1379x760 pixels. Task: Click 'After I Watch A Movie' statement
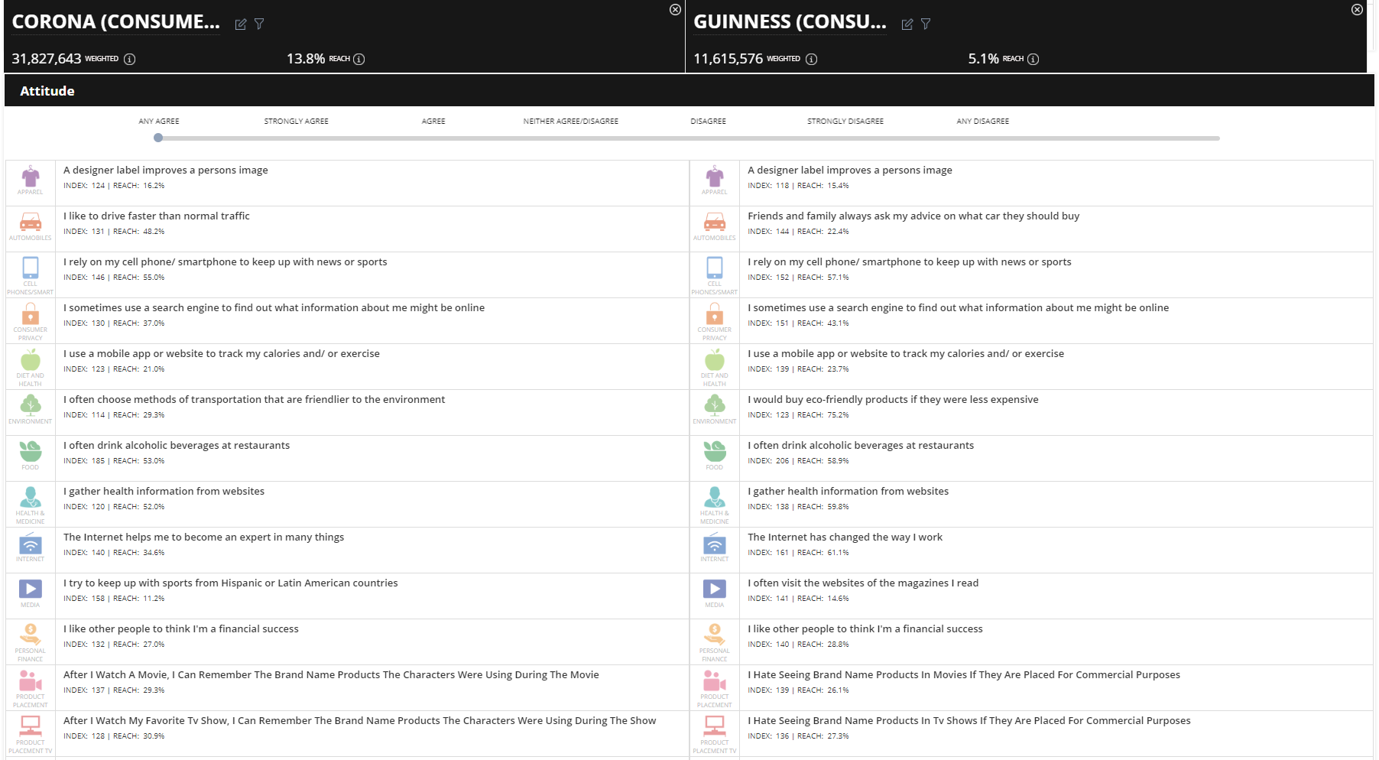(x=331, y=675)
